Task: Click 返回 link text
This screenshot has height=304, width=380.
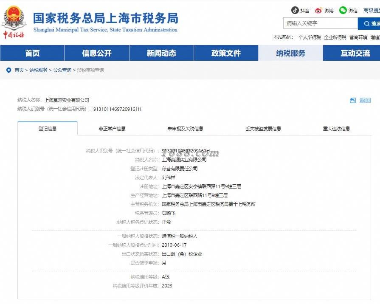Action: pyautogui.click(x=365, y=100)
